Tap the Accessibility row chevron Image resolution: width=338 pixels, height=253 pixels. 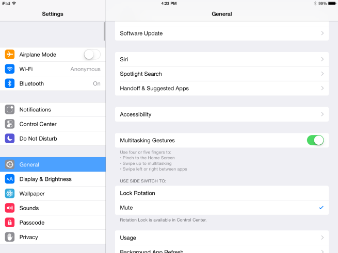(x=322, y=114)
